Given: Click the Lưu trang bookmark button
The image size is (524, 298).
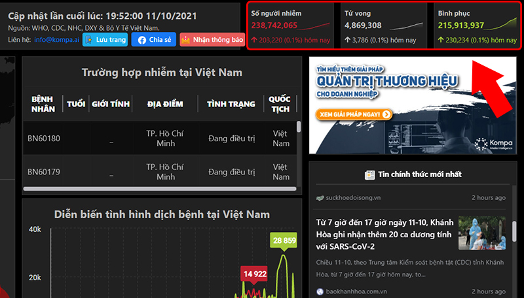Looking at the screenshot, I should coord(105,40).
